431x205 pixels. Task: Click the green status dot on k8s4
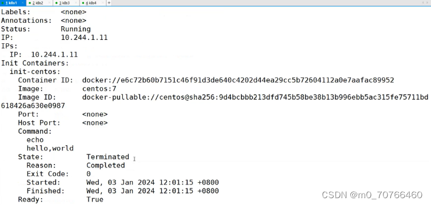click(83, 3)
